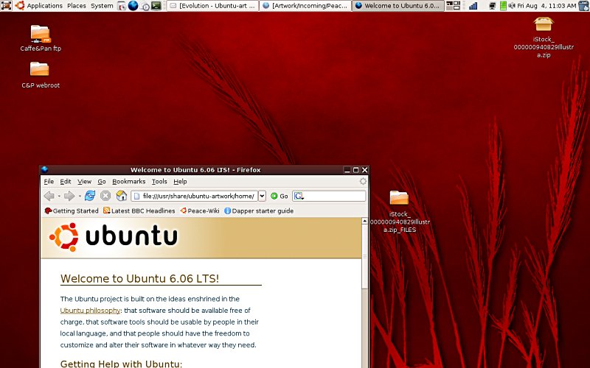The height and width of the screenshot is (368, 590).
Task: Open the View menu in Firefox
Action: click(84, 182)
